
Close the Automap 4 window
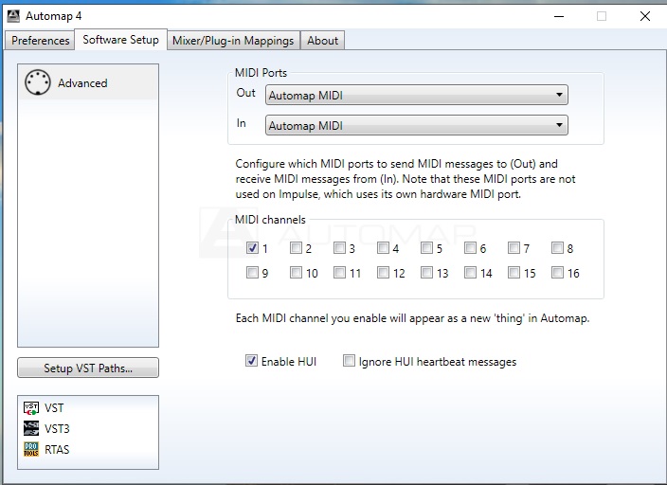click(x=645, y=17)
